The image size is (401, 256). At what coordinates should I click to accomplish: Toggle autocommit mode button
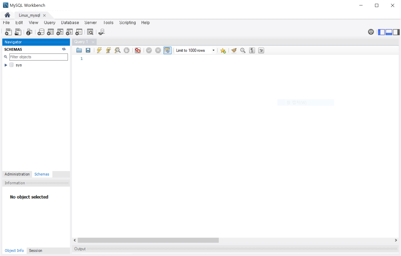coord(167,50)
